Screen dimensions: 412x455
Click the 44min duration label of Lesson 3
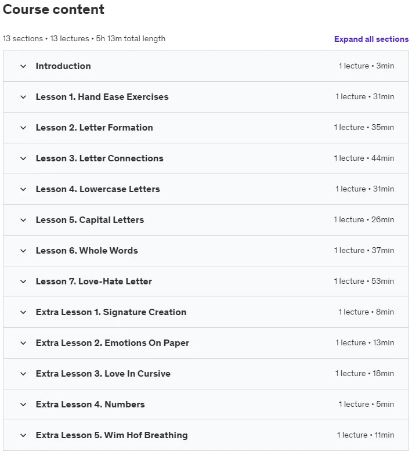tap(383, 158)
